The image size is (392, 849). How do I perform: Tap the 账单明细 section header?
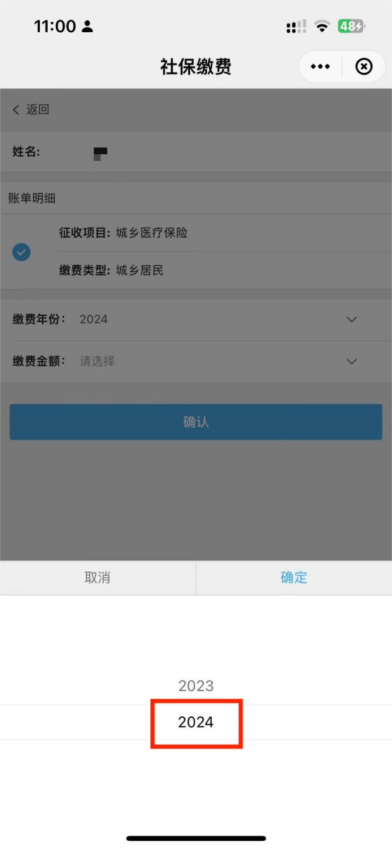click(32, 198)
